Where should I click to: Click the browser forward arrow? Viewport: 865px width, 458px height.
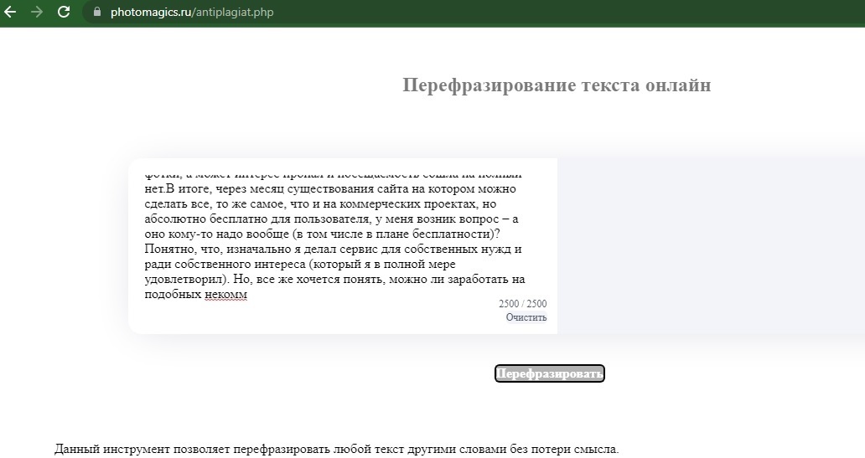tap(37, 13)
